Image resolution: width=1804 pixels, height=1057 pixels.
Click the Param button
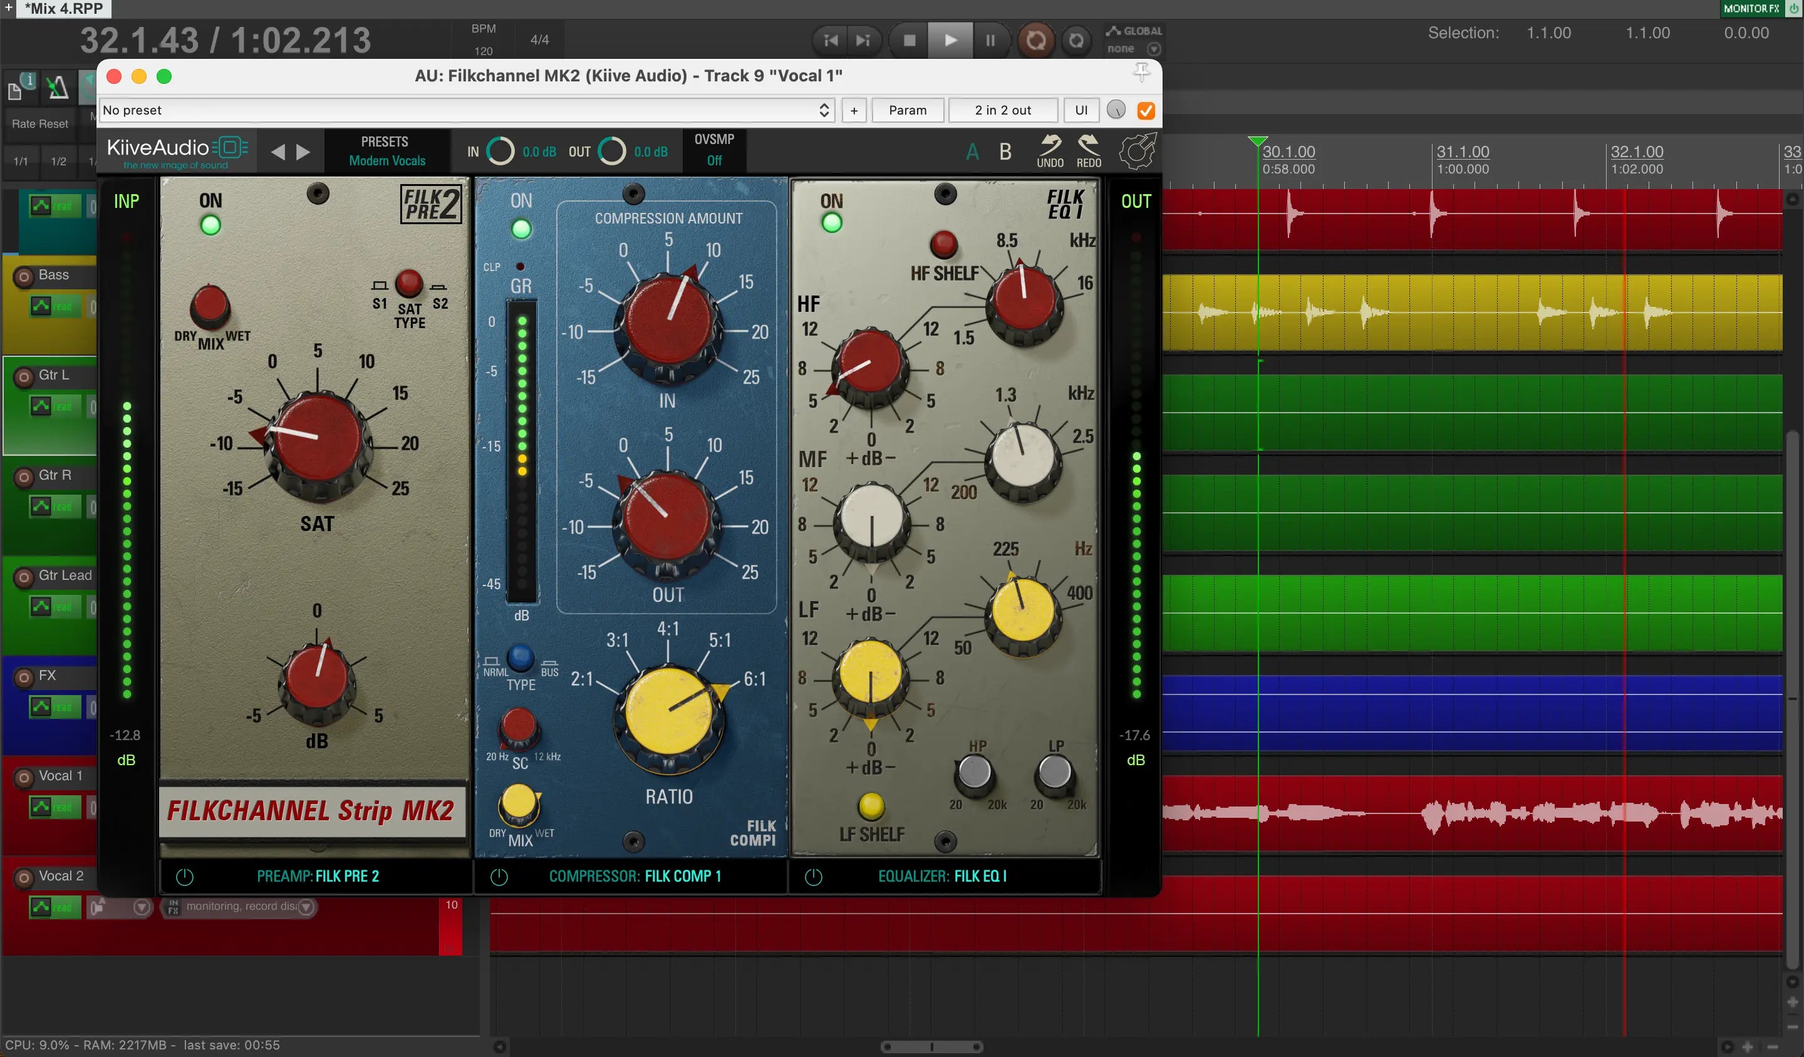pos(907,110)
